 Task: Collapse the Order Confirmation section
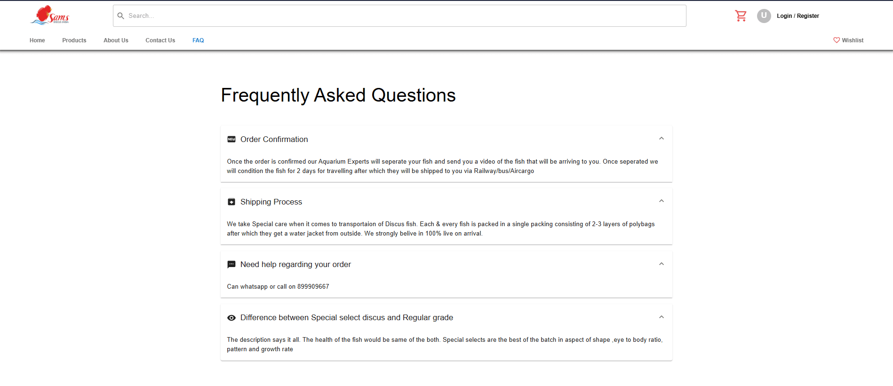[x=662, y=139]
